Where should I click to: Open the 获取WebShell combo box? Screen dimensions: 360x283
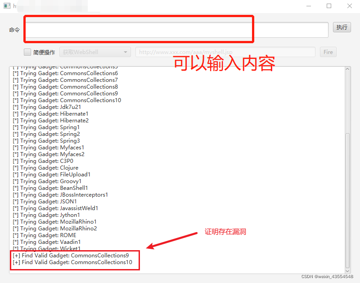click(x=94, y=52)
